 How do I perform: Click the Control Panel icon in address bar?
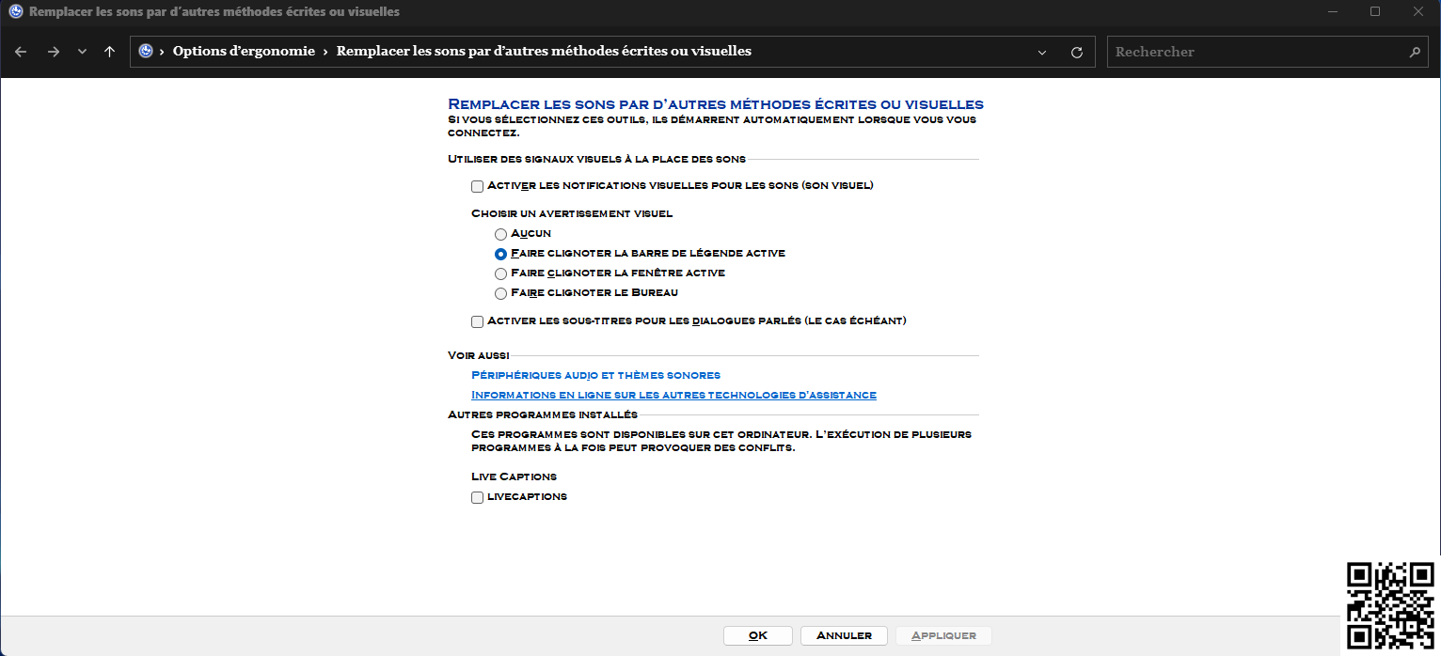coord(146,52)
